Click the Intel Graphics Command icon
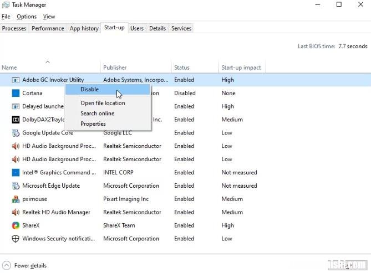Viewport: 371px width, 273px height. coord(16,173)
